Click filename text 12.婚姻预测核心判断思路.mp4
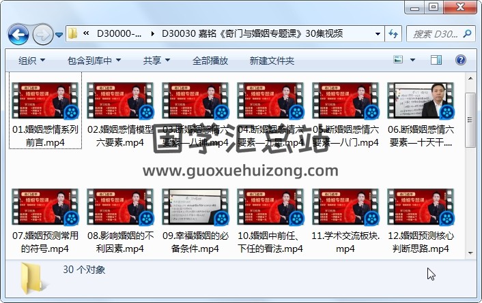The width and height of the screenshot is (482, 303). pyautogui.click(x=421, y=242)
